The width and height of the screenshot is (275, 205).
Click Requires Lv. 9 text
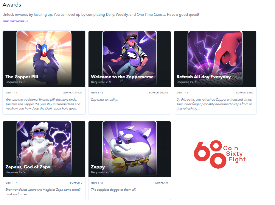[x=15, y=172]
